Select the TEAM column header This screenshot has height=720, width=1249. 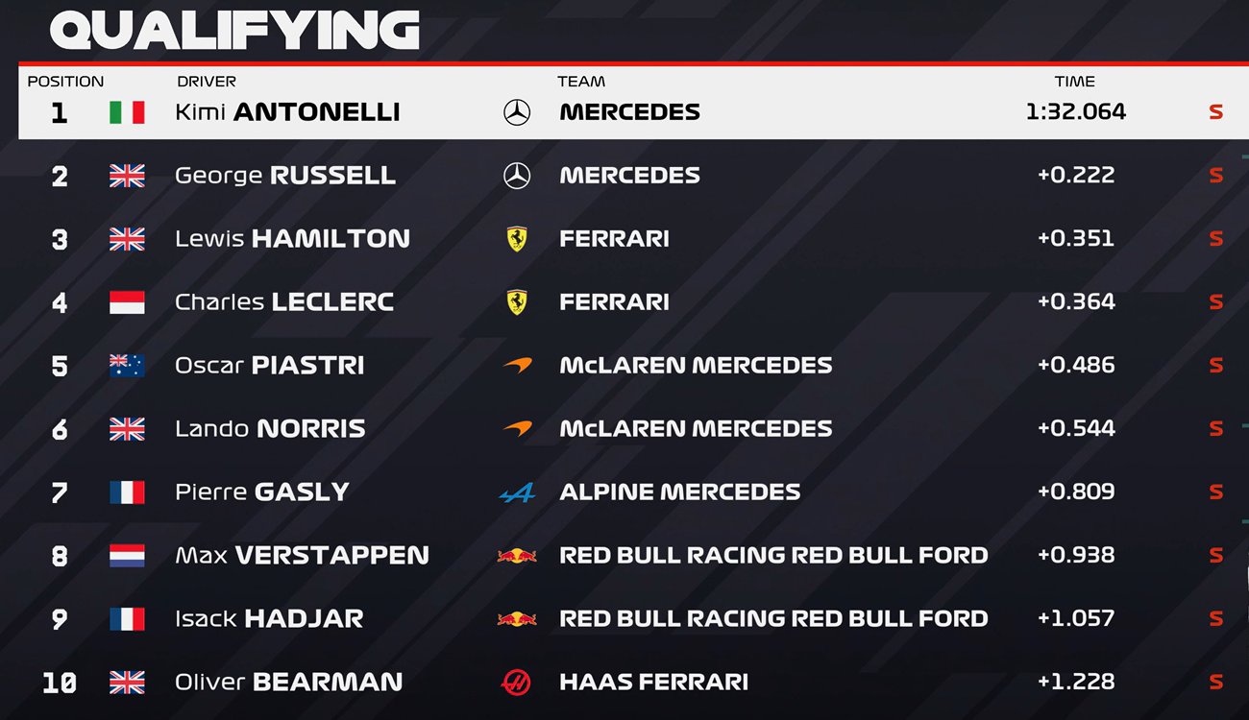(581, 82)
